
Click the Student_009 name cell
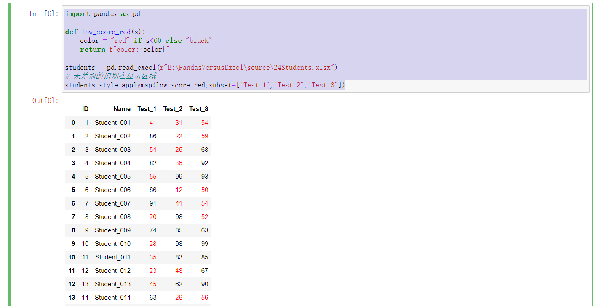coord(112,230)
